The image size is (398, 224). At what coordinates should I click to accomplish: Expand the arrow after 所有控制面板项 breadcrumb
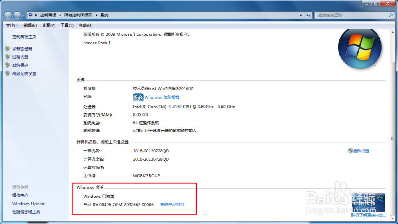pyautogui.click(x=96, y=15)
